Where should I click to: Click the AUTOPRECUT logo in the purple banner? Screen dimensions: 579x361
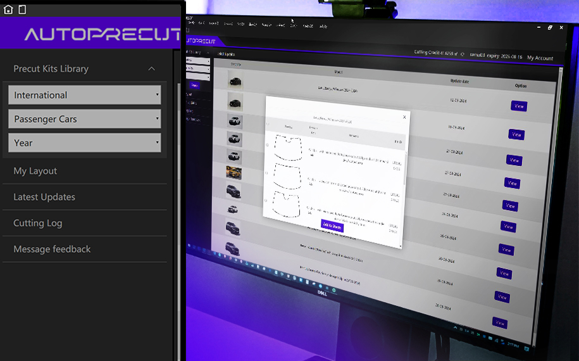(101, 34)
